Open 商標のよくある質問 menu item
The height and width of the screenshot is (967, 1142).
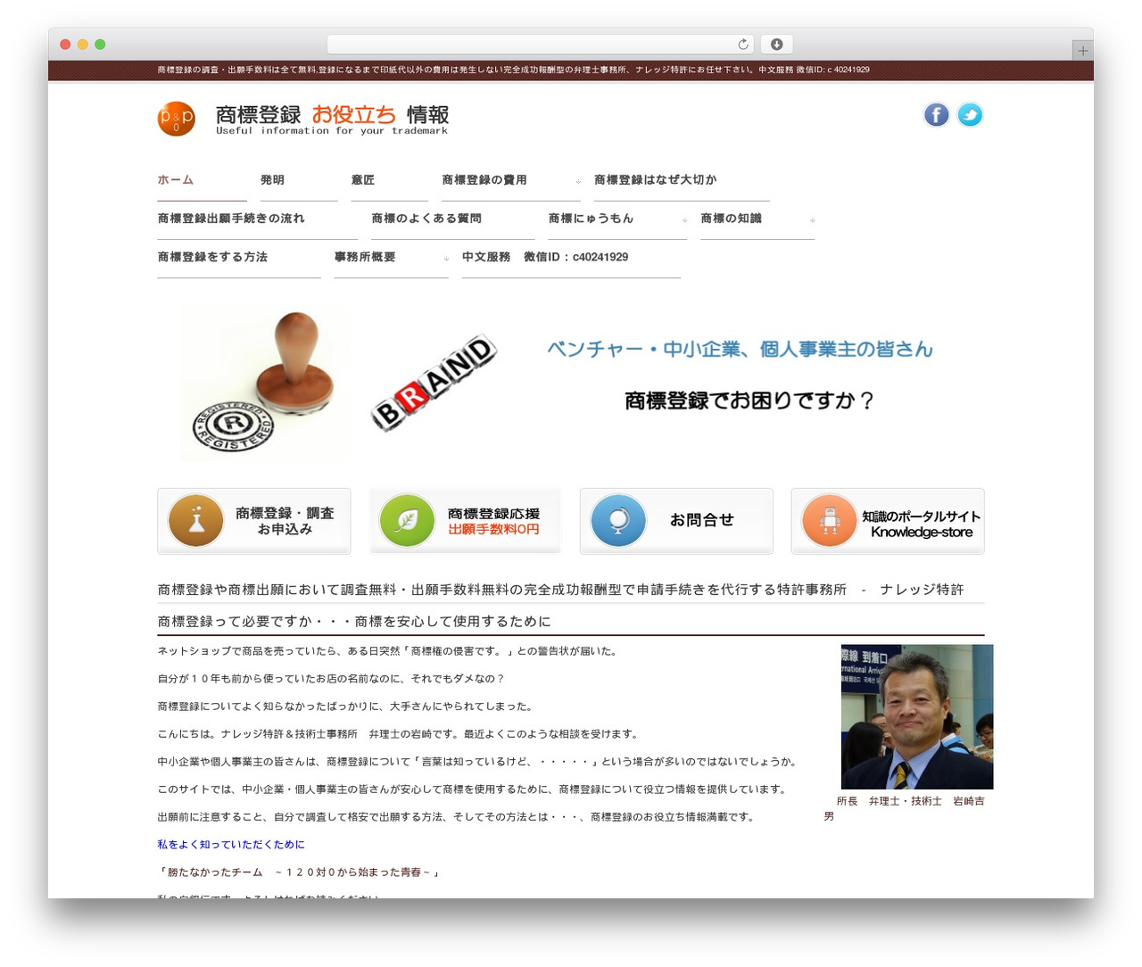click(426, 219)
